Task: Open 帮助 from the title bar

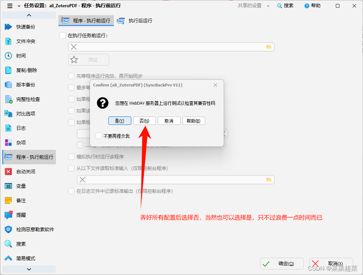Action: point(313,6)
